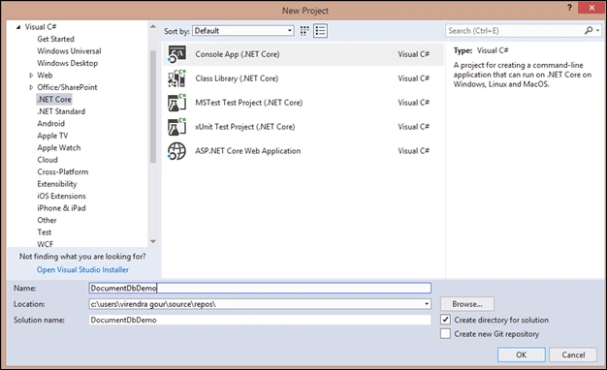
Task: Expand the Web tree node
Action: click(31, 76)
